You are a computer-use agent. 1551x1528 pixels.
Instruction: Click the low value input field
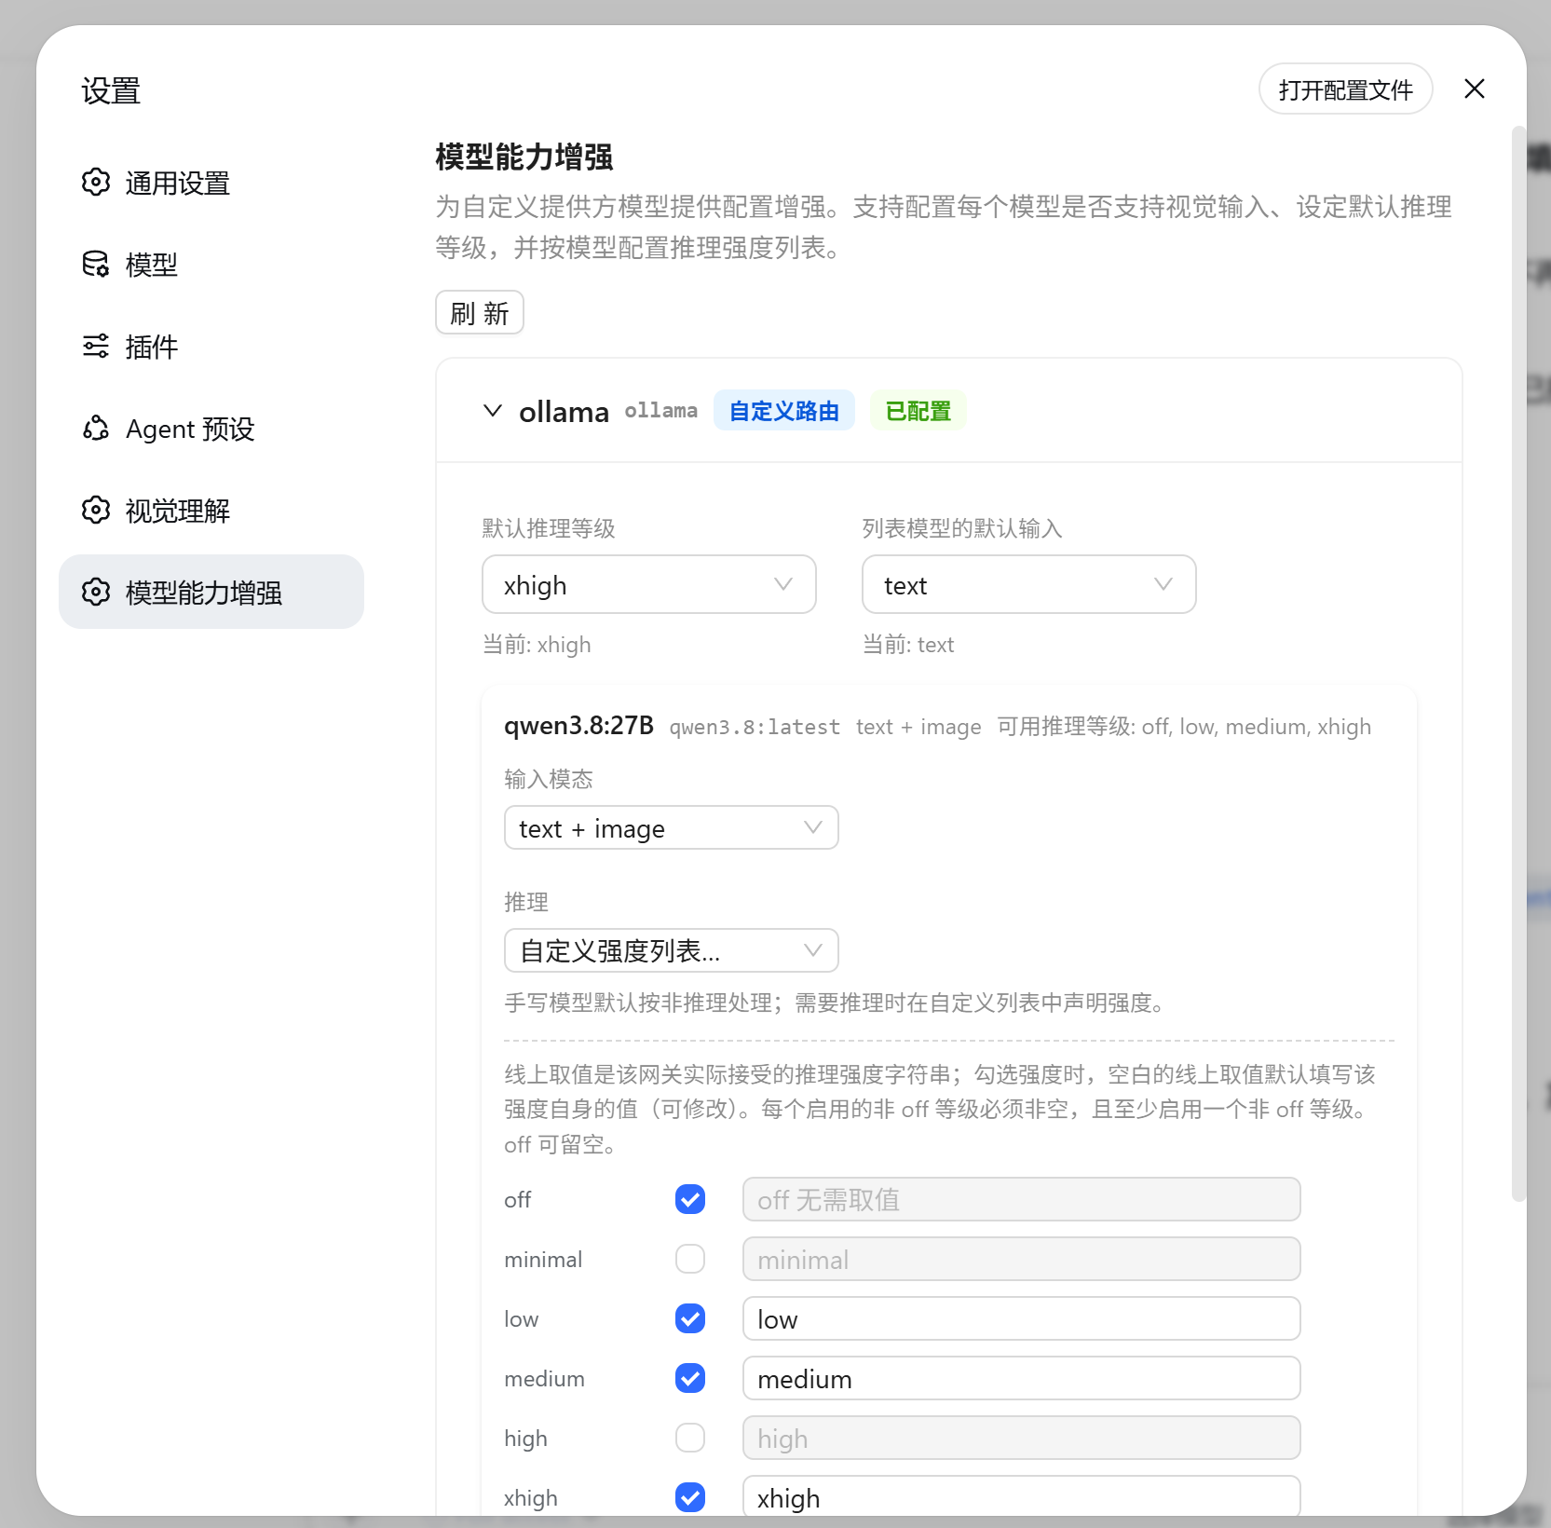(x=1022, y=1318)
